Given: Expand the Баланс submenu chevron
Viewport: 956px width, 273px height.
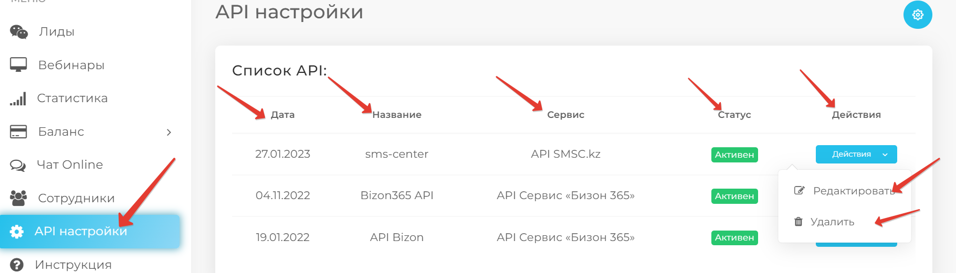Looking at the screenshot, I should [x=169, y=132].
